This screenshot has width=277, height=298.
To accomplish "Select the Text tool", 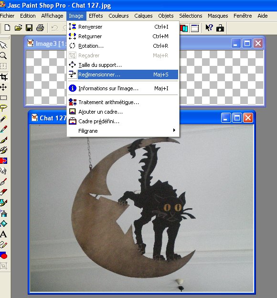I will coord(3,234).
